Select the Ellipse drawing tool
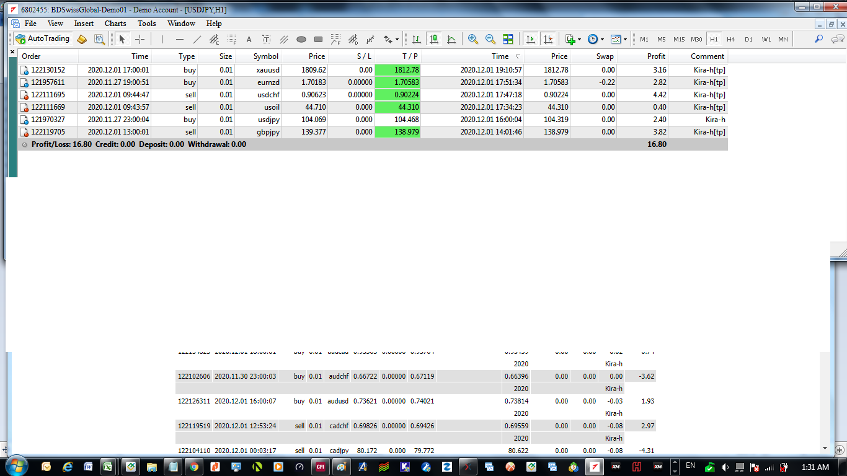847x476 pixels. pos(301,39)
